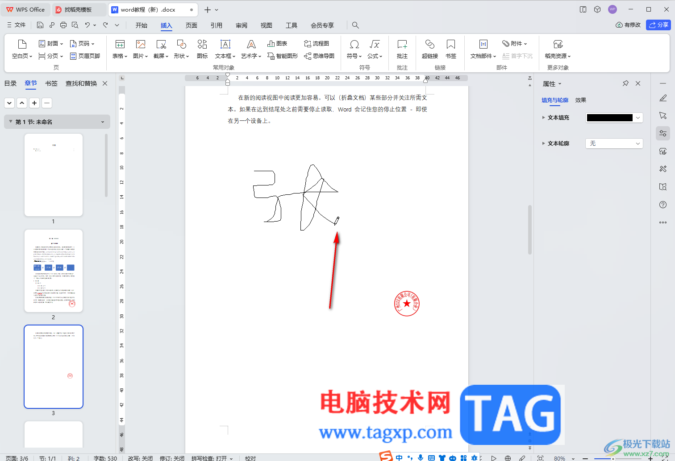Open the attachment (附件) dropdown

(x=515, y=44)
